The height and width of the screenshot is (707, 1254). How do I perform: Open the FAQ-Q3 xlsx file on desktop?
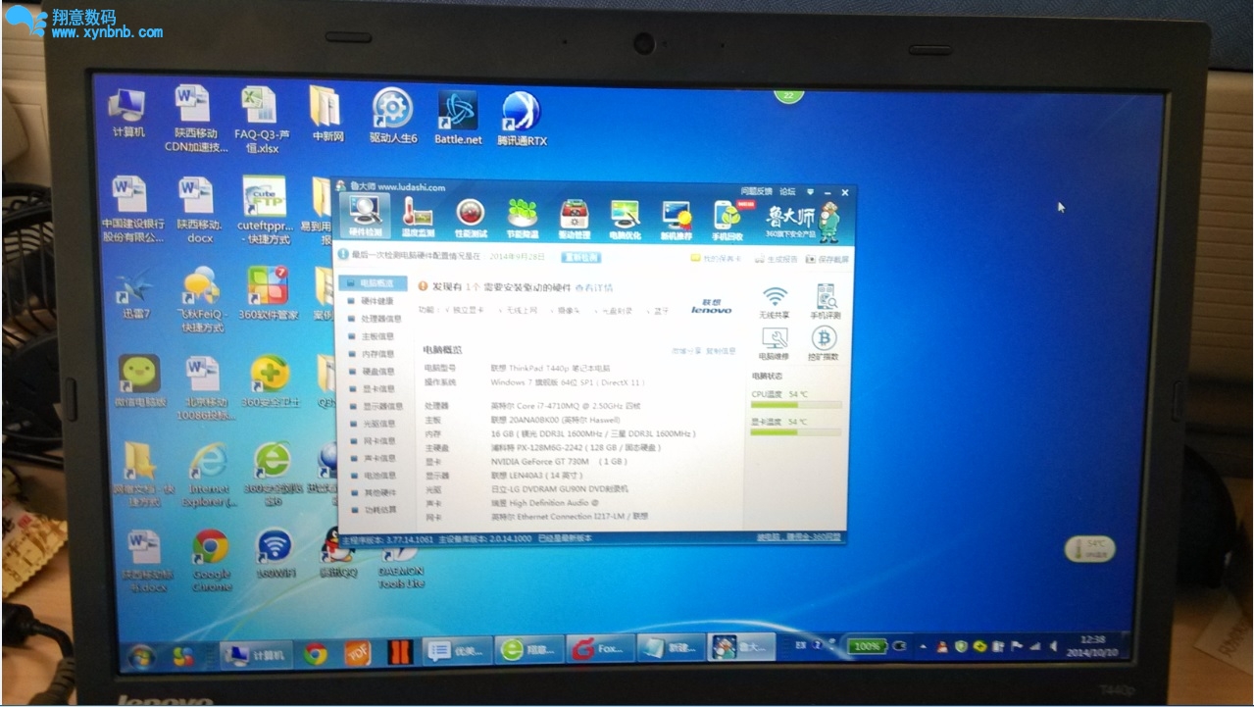click(x=262, y=120)
